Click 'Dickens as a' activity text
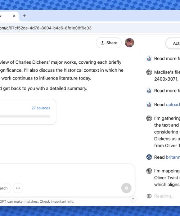 click(x=167, y=139)
